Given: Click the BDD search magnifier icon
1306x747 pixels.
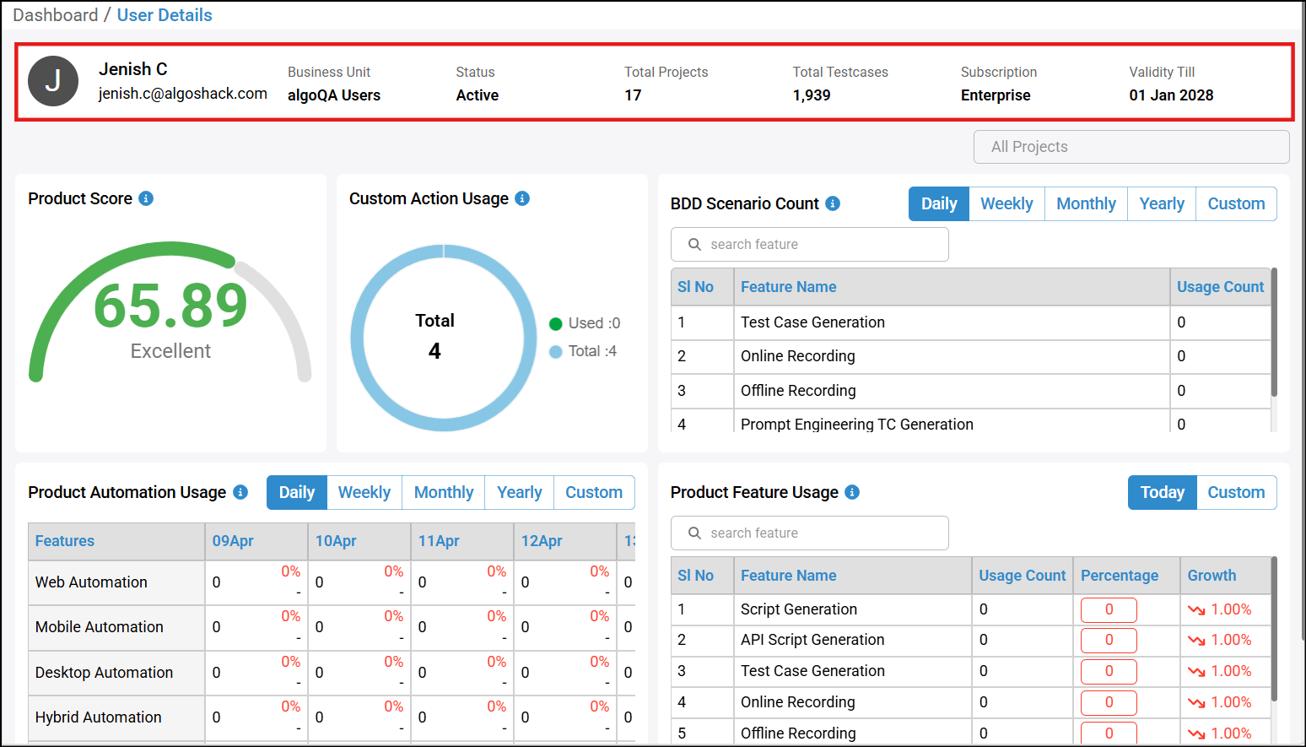Looking at the screenshot, I should (694, 244).
